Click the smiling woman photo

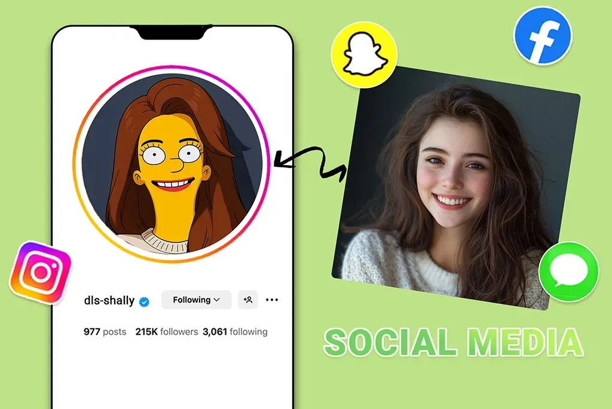point(456,188)
